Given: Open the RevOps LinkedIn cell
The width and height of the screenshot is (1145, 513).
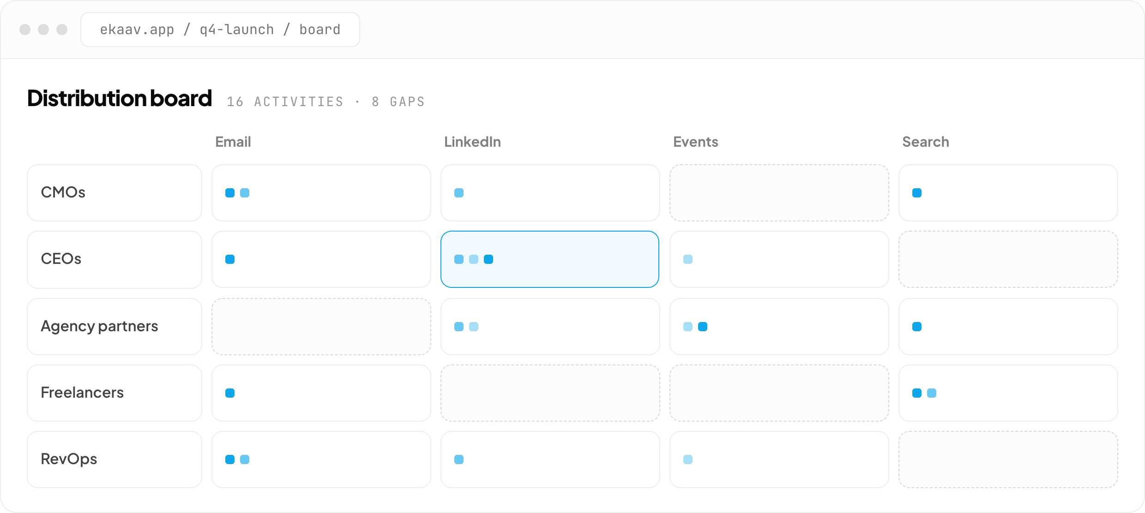Looking at the screenshot, I should click(x=550, y=459).
